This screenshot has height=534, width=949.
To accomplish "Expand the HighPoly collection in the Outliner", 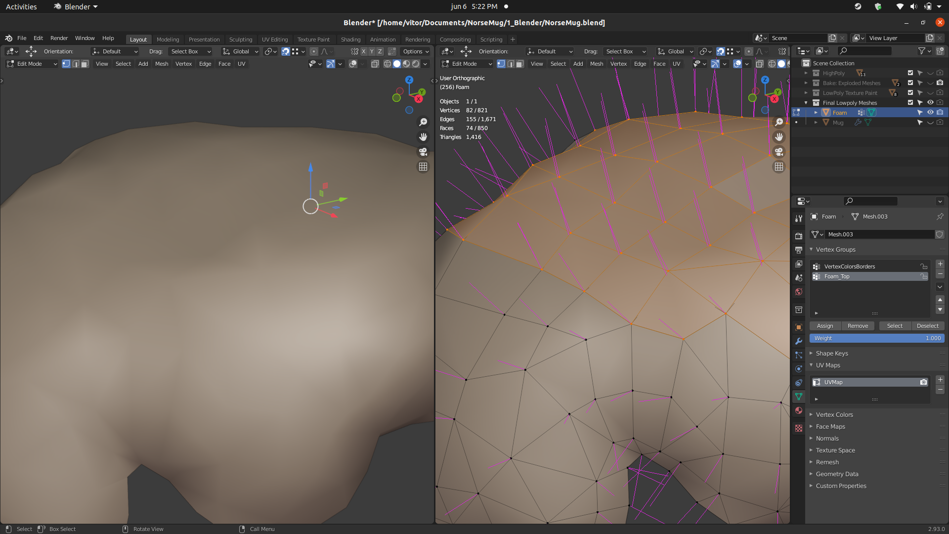I will pos(806,73).
